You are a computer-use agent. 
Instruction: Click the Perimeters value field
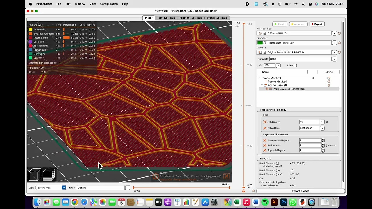tap(310, 145)
